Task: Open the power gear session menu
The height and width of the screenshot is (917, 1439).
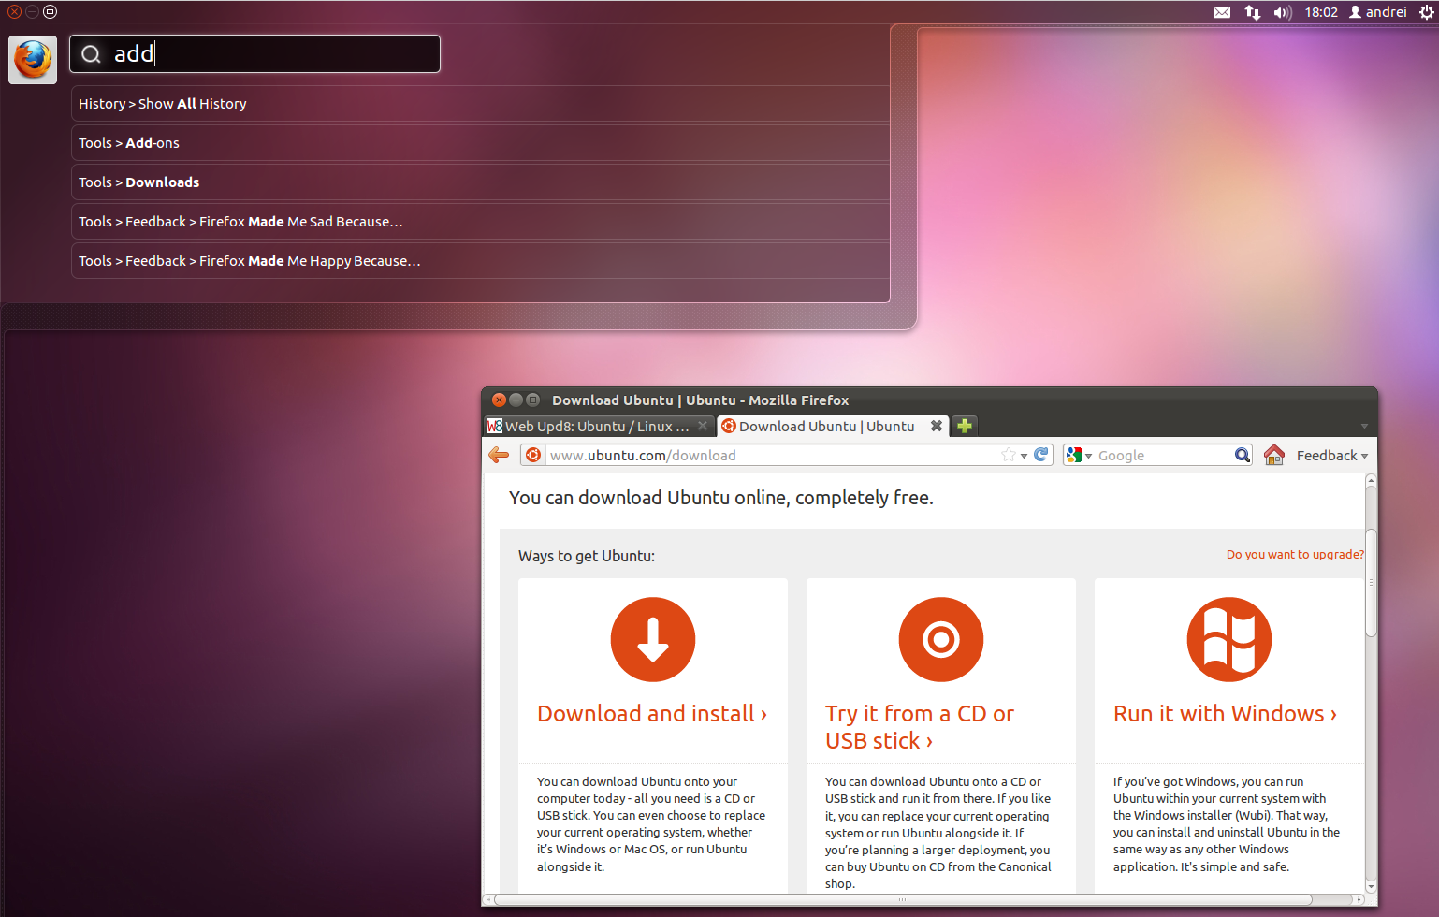Action: [1426, 12]
